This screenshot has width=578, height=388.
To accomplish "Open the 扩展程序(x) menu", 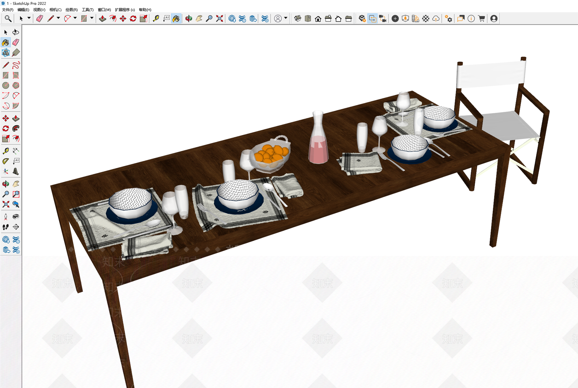I will click(125, 10).
